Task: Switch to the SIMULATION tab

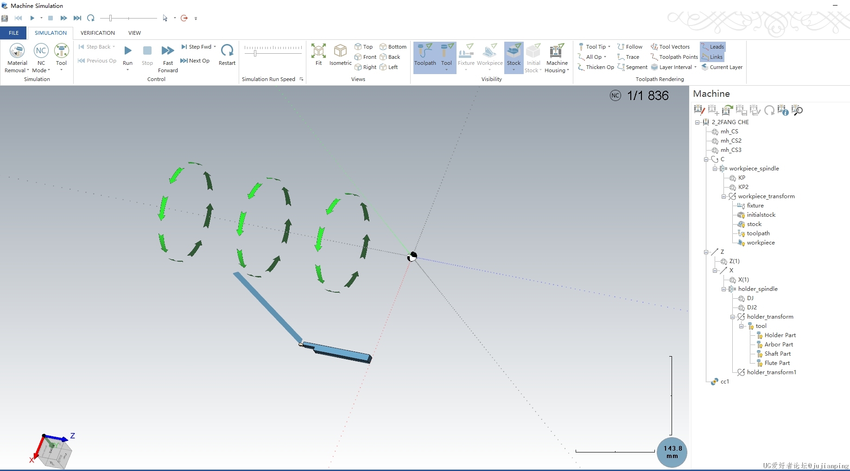Action: click(x=51, y=33)
